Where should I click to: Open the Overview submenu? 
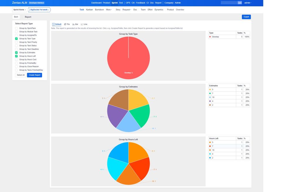point(180,10)
